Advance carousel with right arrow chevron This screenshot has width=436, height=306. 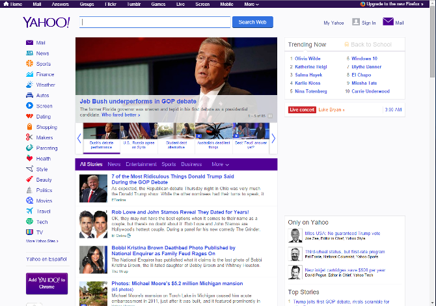point(273,138)
